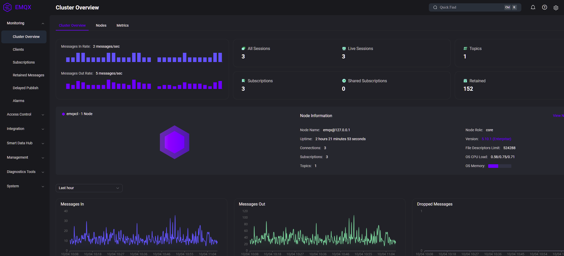
Task: Switch to the Metrics tab
Action: pyautogui.click(x=123, y=26)
